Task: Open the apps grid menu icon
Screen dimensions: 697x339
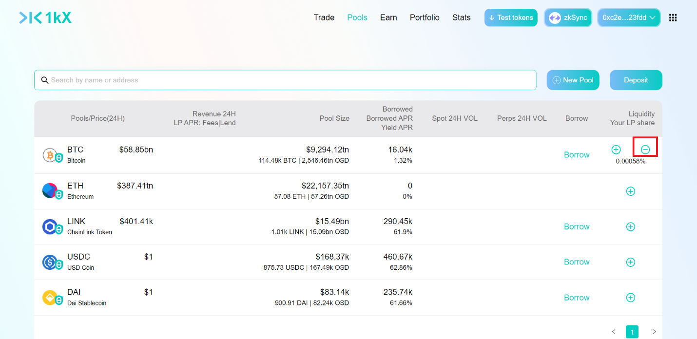Action: [x=673, y=18]
